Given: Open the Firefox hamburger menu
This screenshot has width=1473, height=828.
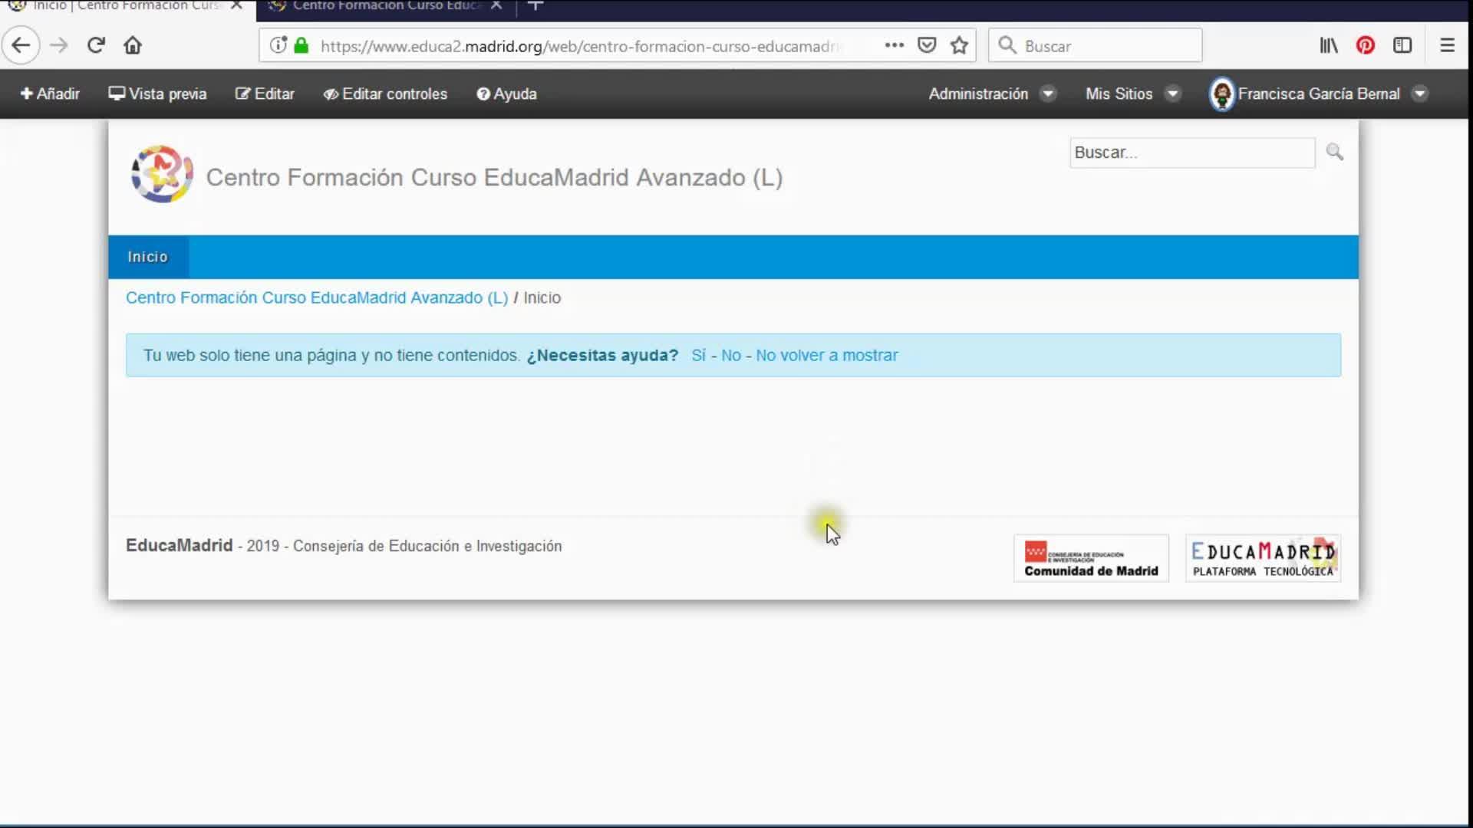Looking at the screenshot, I should coord(1447,45).
